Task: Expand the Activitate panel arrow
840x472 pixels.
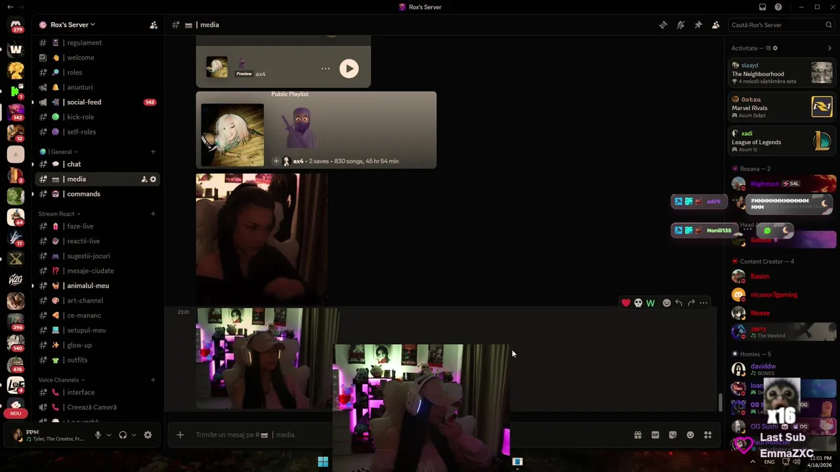Action: [829, 49]
